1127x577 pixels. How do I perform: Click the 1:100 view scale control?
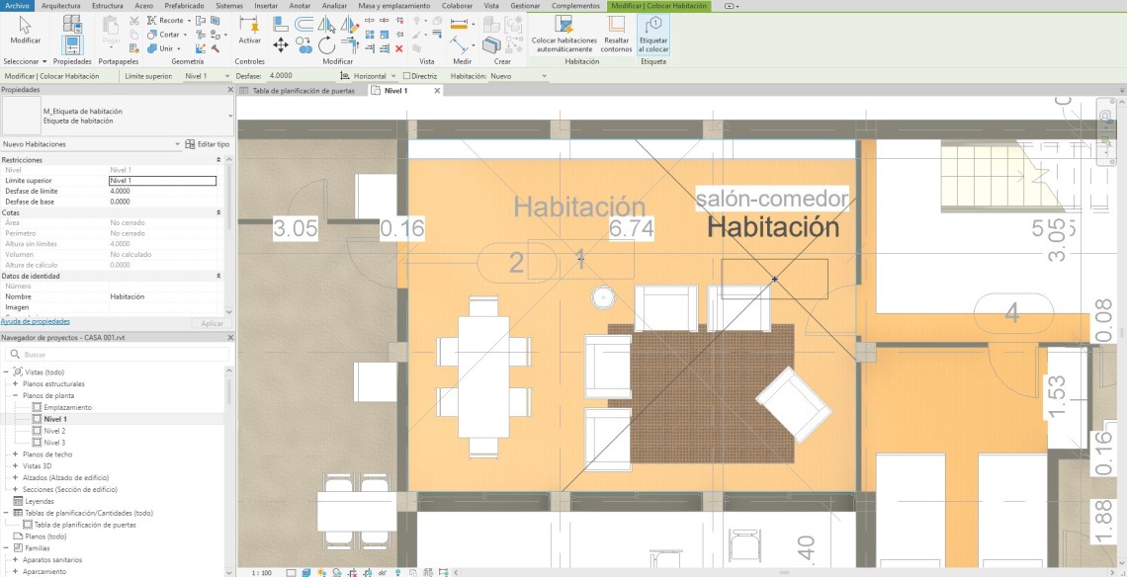click(x=262, y=572)
